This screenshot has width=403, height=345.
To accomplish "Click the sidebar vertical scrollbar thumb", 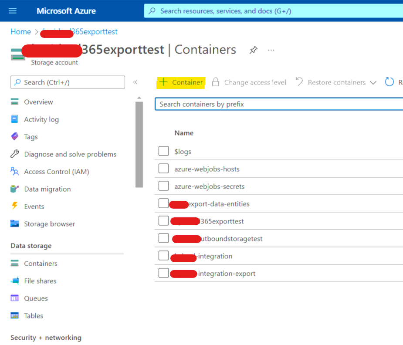I will point(139,145).
